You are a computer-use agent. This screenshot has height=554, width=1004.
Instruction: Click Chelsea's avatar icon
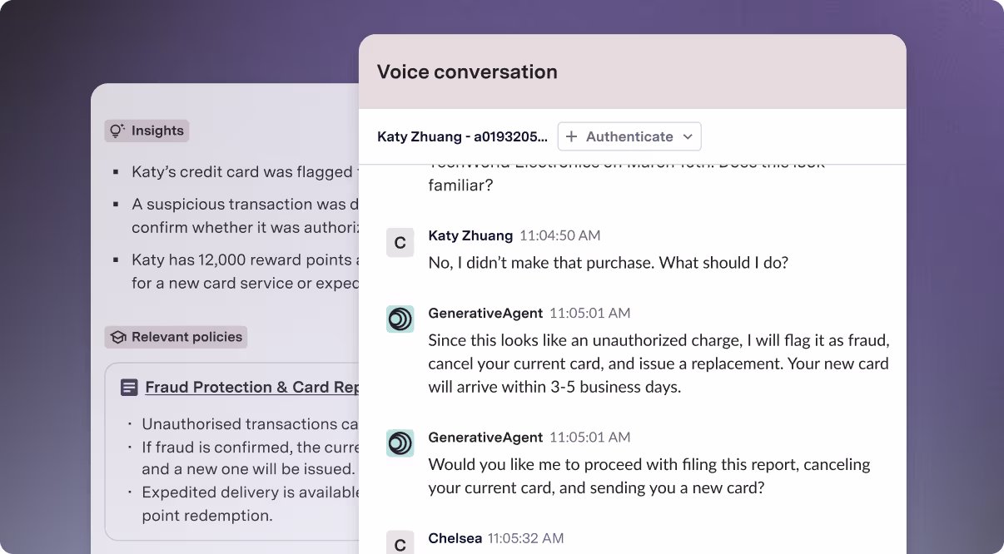pyautogui.click(x=400, y=543)
